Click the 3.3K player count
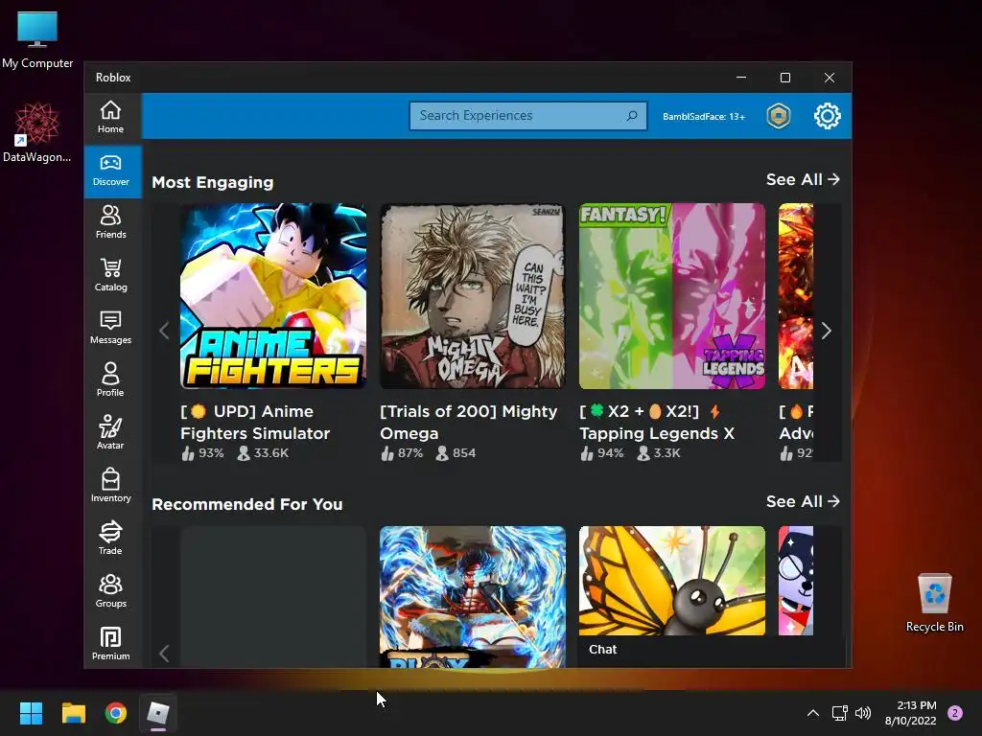The width and height of the screenshot is (982, 736). [659, 453]
